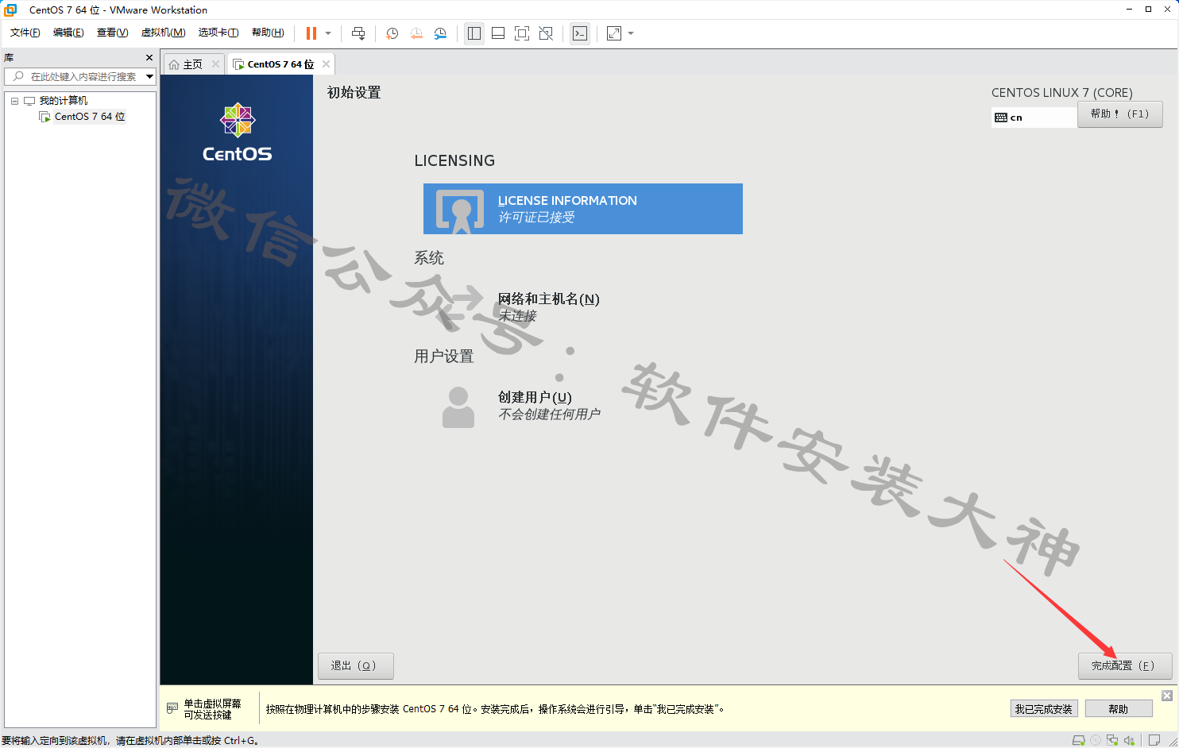Select 我的计算机 in the library tree
This screenshot has height=748, width=1179.
[64, 101]
